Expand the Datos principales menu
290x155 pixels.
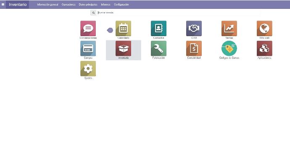tap(88, 5)
